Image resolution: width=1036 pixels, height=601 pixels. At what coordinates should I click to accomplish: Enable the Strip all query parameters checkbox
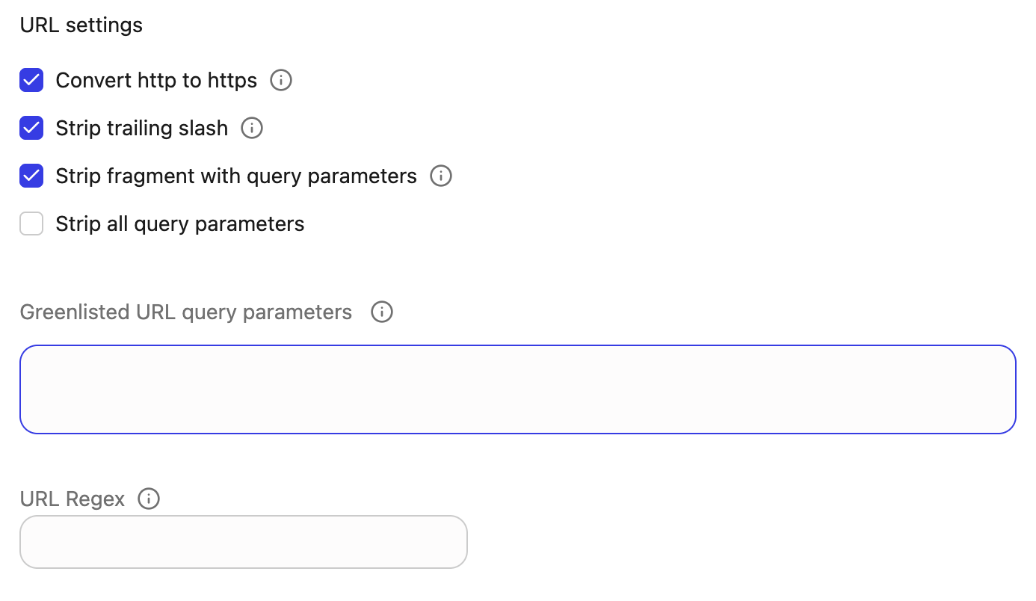click(31, 224)
